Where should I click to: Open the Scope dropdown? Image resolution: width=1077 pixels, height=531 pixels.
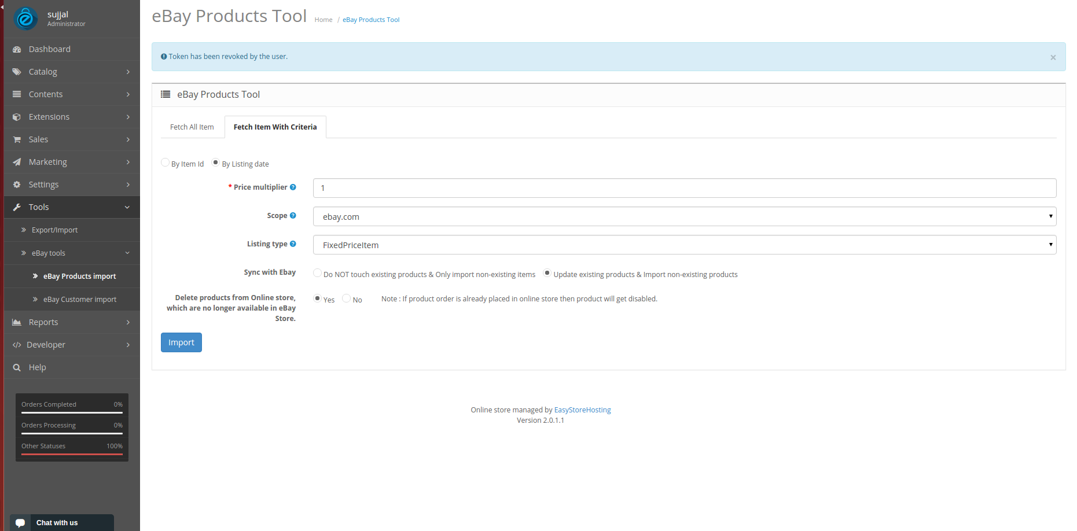pos(685,216)
